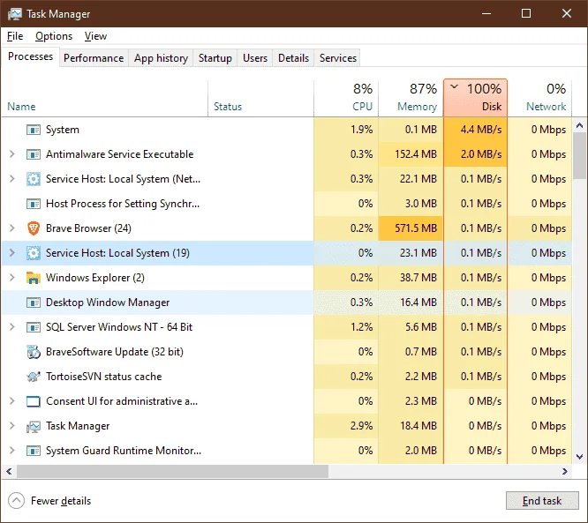
Task: Click the System process icon
Action: pyautogui.click(x=34, y=130)
